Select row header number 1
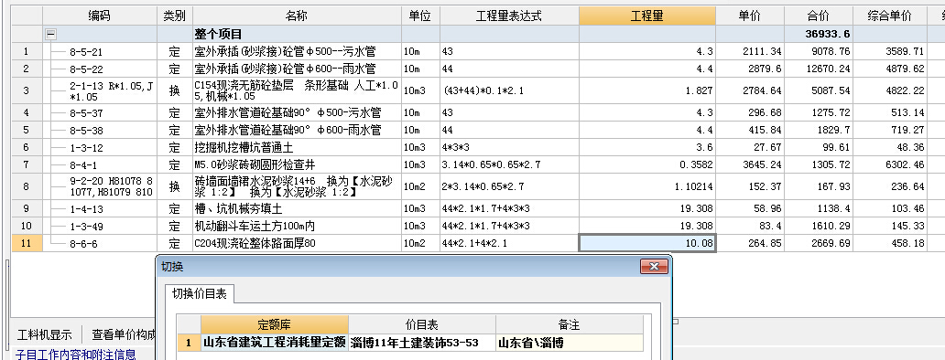Viewport: 945px width, 360px height. tap(27, 52)
